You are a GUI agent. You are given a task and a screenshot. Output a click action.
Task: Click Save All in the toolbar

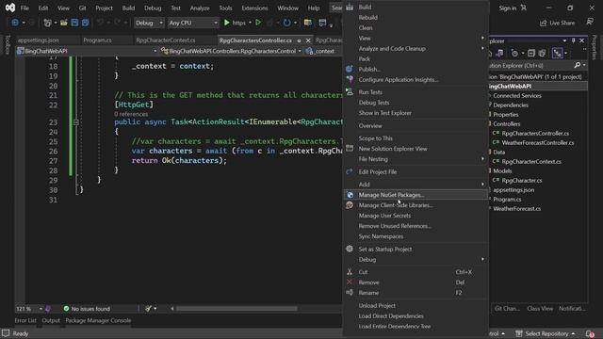[85, 23]
